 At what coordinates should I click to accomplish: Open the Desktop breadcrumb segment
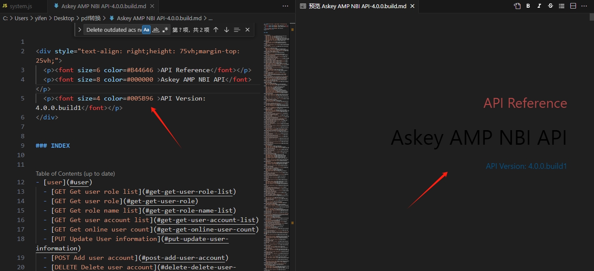tap(64, 18)
